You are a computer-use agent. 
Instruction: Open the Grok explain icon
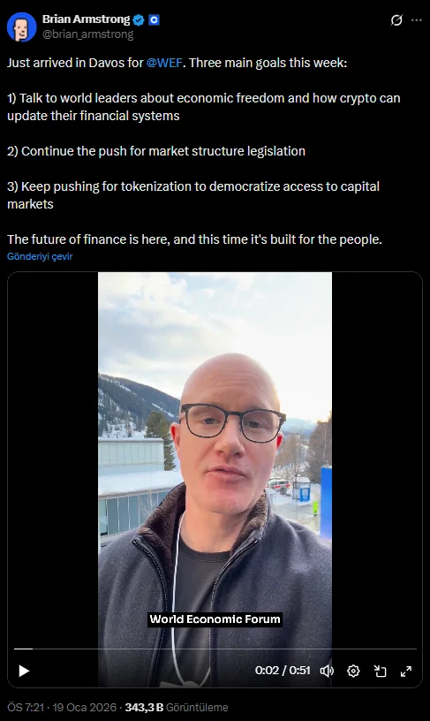396,20
